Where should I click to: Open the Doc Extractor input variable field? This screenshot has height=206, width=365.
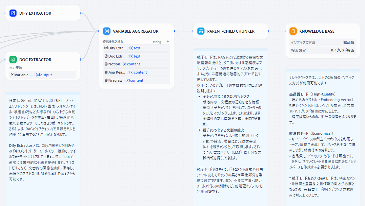(43, 75)
